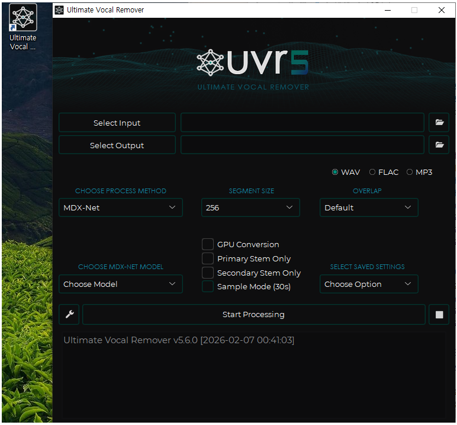The height and width of the screenshot is (425, 457).
Task: Close the Ultimate Vocal Remover window
Action: 441,10
